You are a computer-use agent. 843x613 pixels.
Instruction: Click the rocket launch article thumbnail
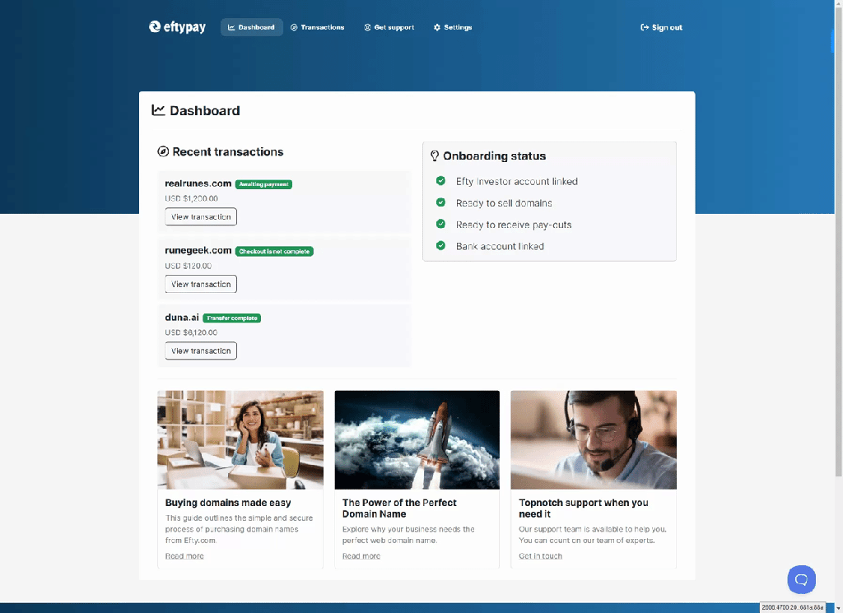point(417,439)
